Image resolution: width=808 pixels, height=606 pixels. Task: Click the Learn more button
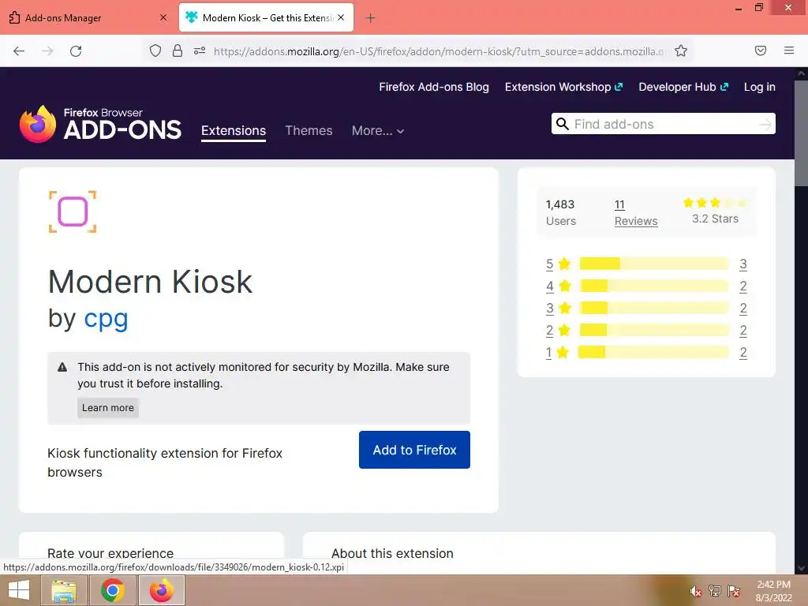(107, 408)
